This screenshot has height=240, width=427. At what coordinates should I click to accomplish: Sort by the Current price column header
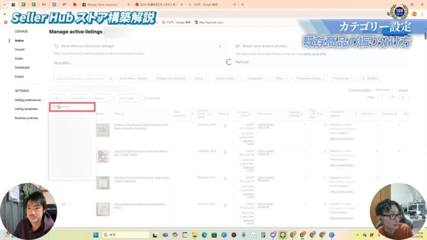(x=244, y=114)
